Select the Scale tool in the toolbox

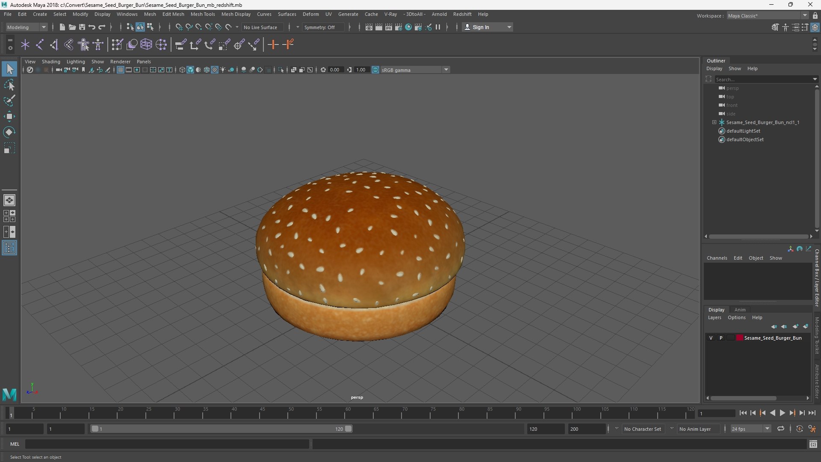click(x=9, y=148)
